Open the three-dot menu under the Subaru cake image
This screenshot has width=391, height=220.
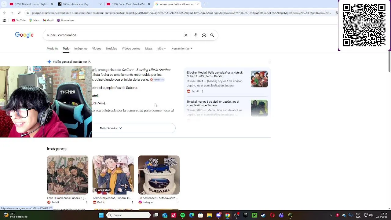point(178,202)
